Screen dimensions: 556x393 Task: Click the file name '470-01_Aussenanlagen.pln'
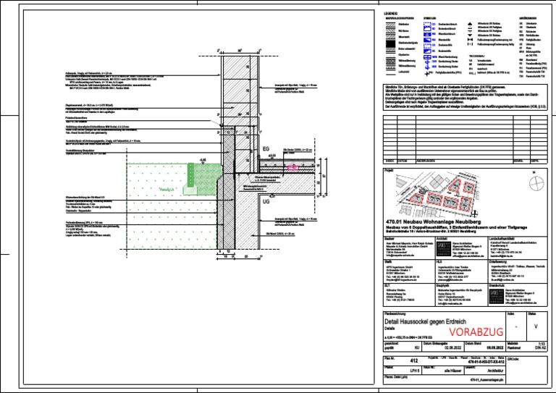486,380
